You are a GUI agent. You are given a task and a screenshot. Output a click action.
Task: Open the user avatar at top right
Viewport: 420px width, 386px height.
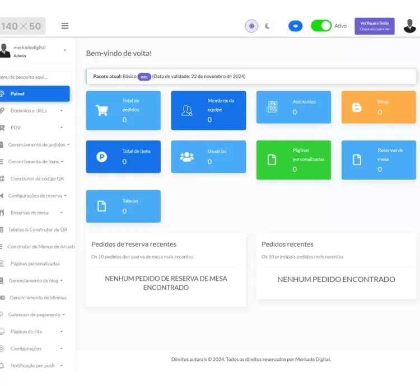(410, 26)
